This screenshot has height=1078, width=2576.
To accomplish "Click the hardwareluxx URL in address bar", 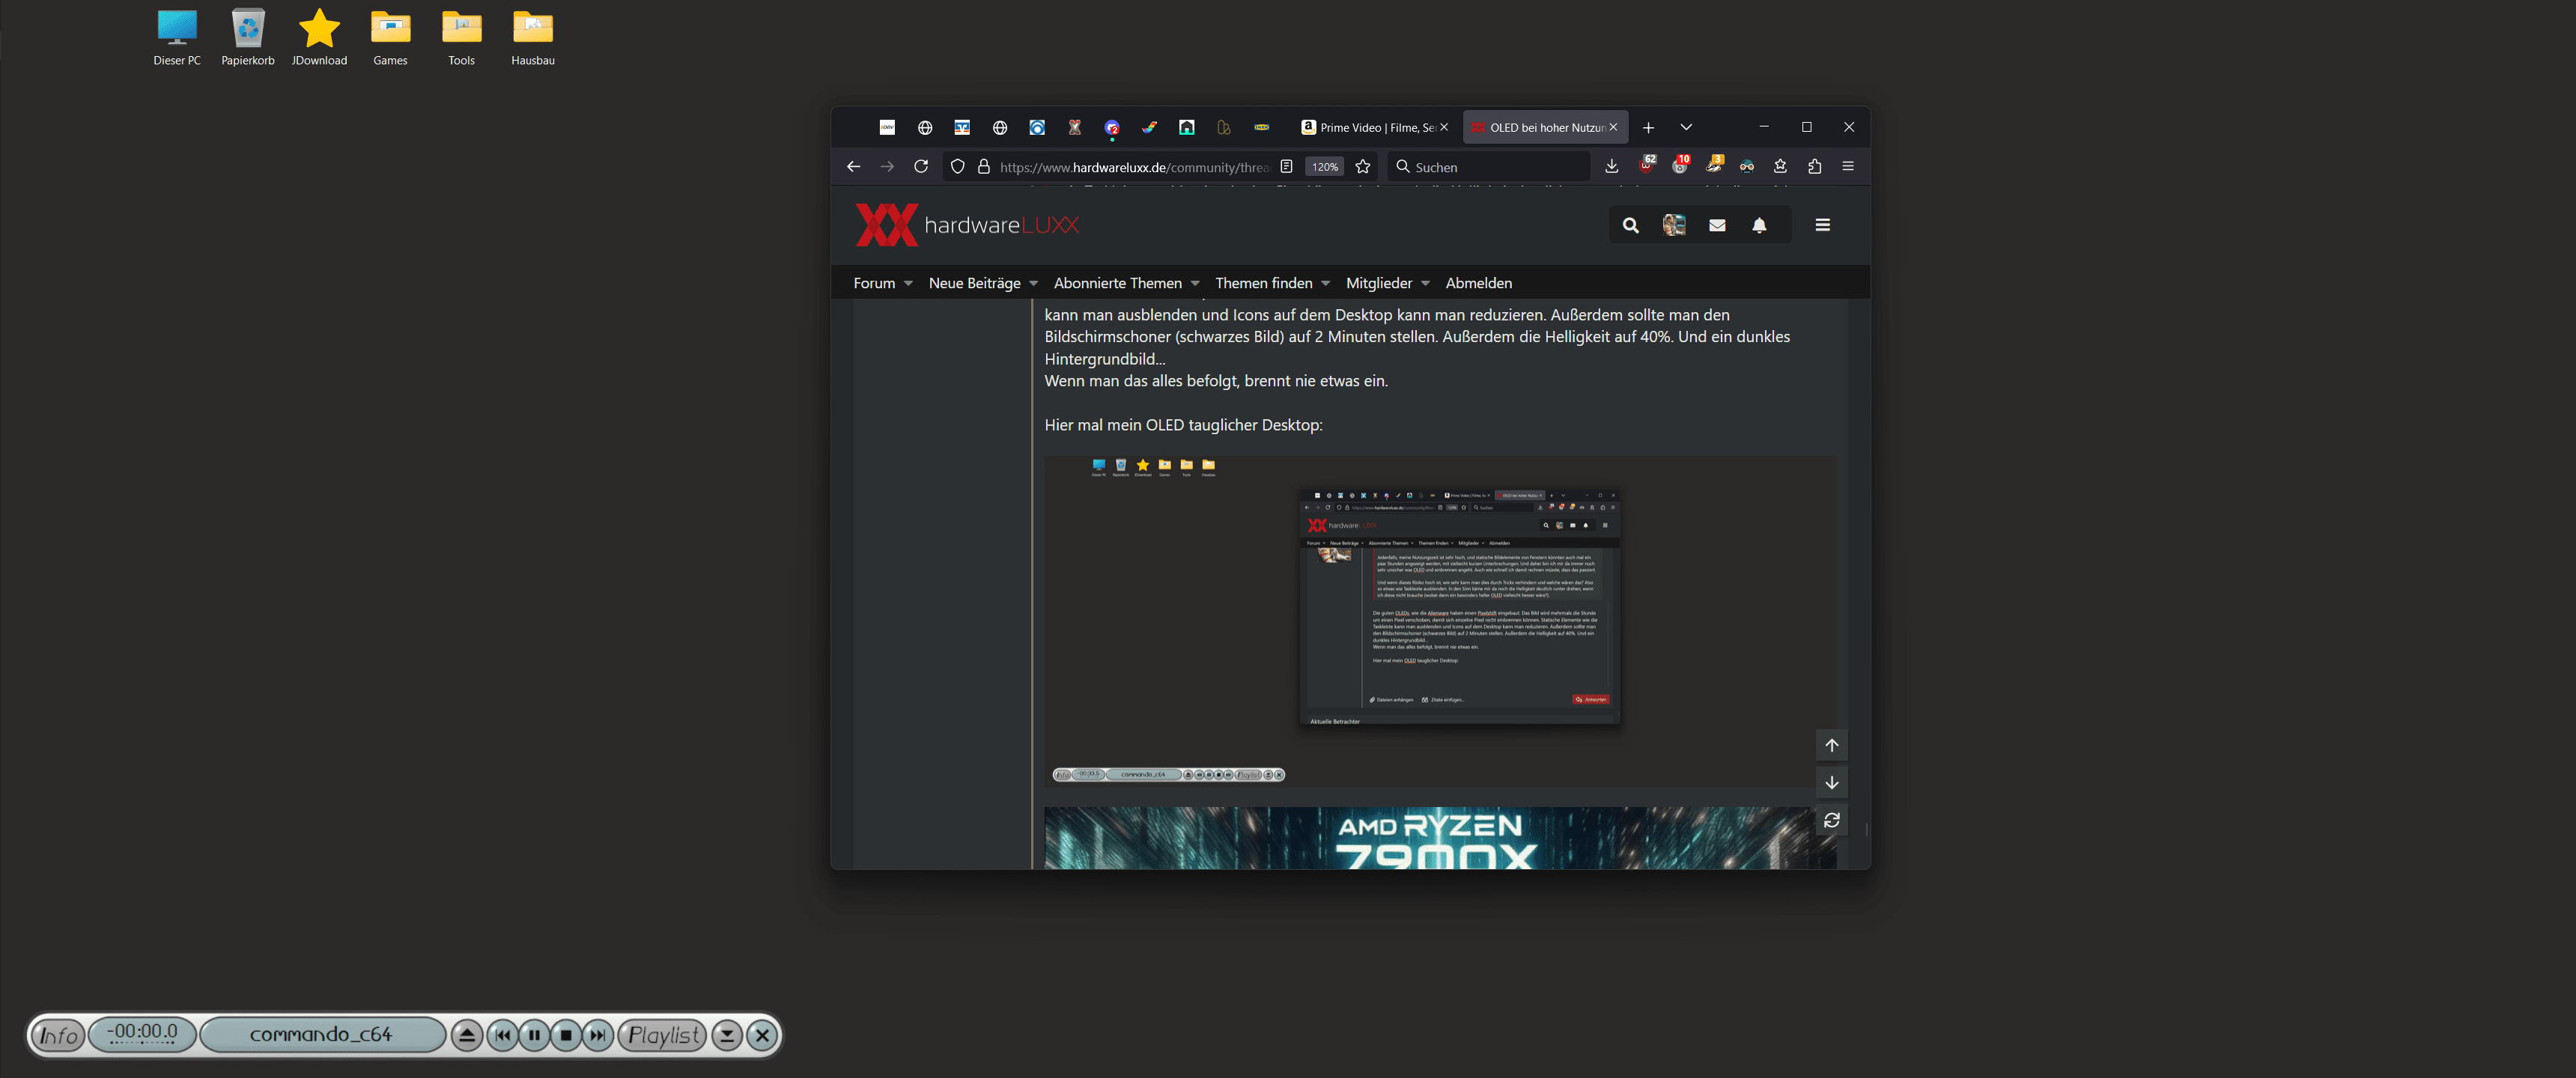I will click(1134, 167).
